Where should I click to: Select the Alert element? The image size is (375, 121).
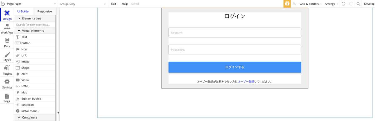point(35,74)
